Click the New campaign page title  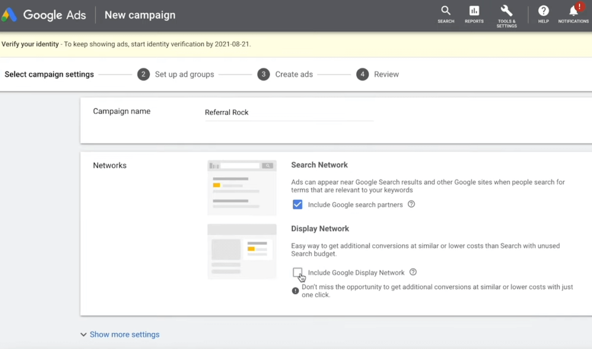tap(140, 14)
